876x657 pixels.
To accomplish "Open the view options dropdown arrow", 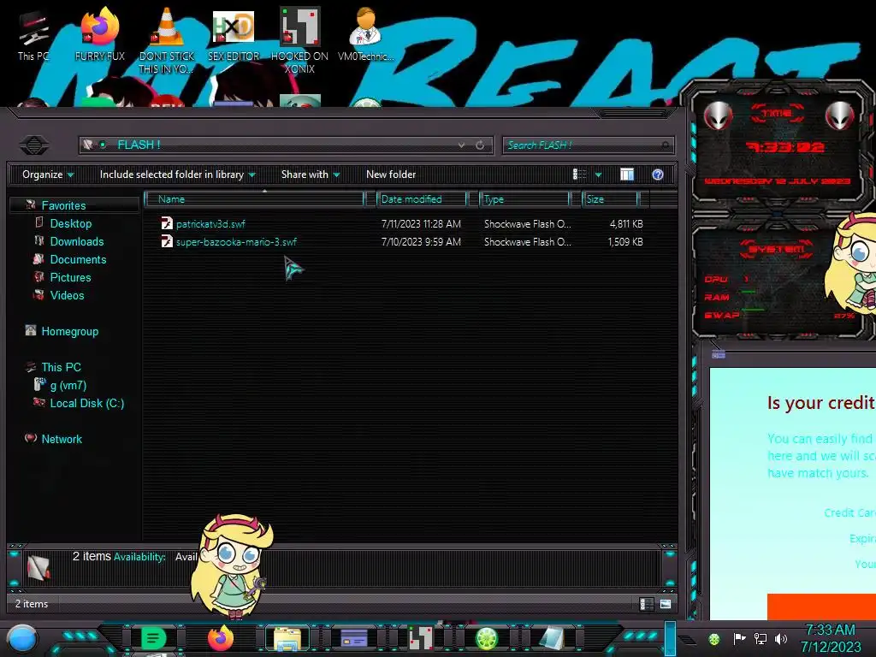I will 598,175.
